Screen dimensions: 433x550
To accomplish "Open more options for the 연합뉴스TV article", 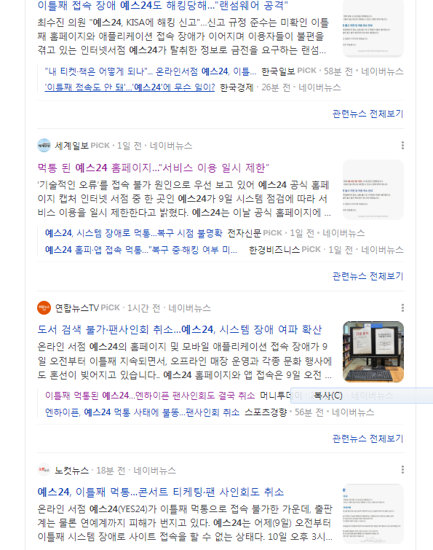I will (402, 307).
